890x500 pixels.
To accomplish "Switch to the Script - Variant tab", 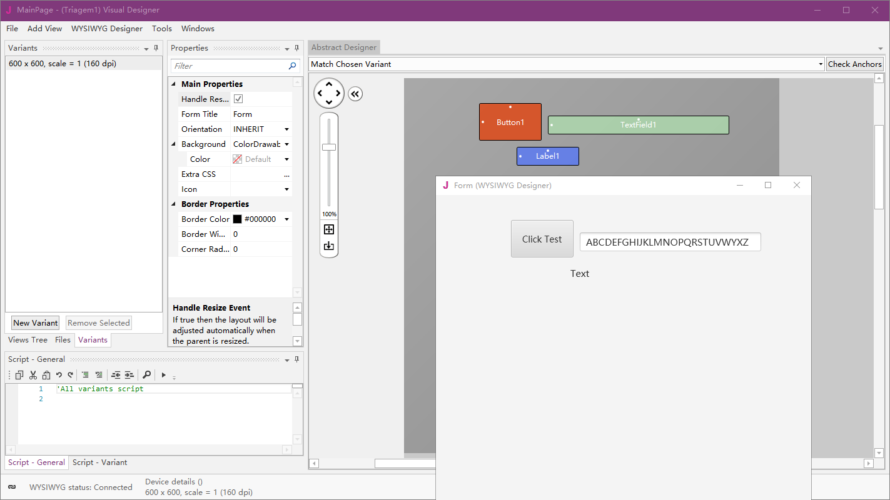I will tap(99, 462).
